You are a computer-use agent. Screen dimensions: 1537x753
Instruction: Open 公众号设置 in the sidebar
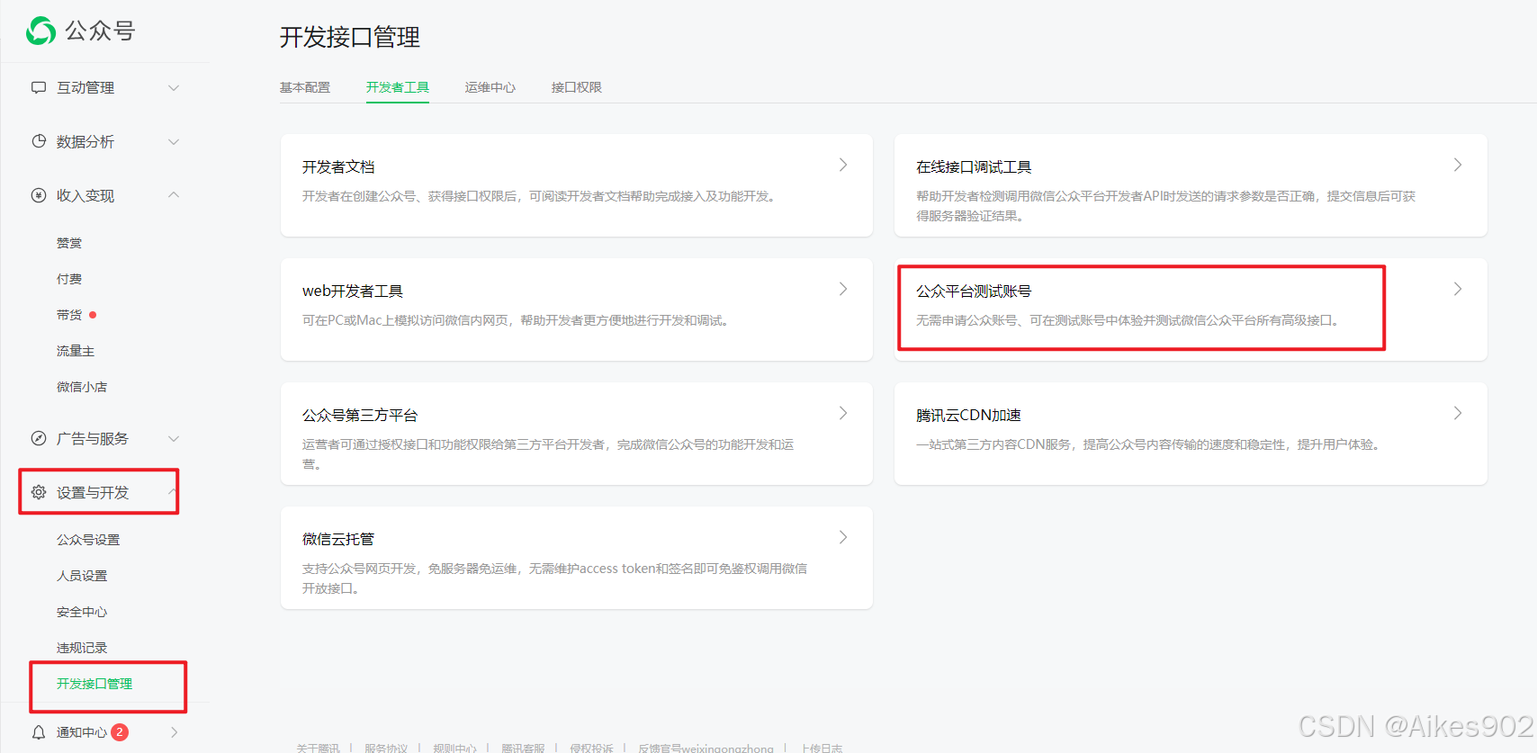[x=88, y=540]
